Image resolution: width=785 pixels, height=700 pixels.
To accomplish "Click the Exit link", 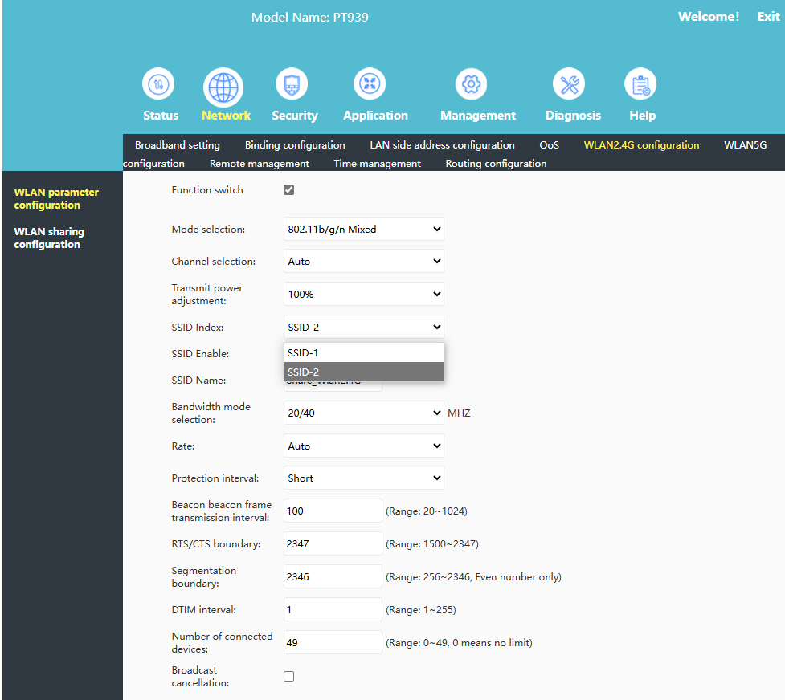I will click(x=768, y=17).
